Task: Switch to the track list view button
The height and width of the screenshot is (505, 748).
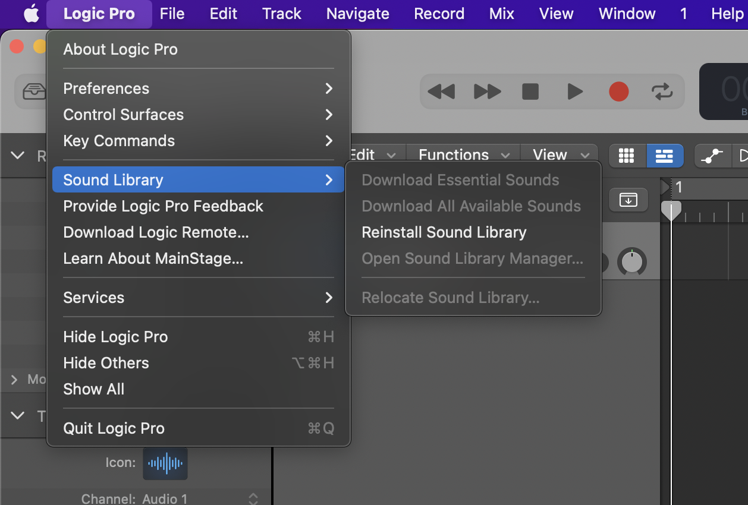Action: (664, 156)
